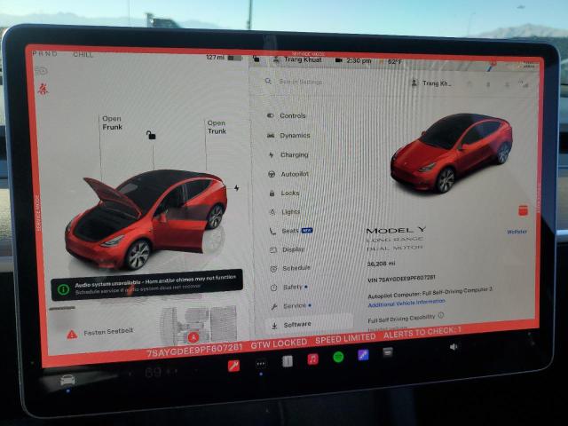Image resolution: width=568 pixels, height=426 pixels.
Task: Dismiss the Audio system unavailable alert
Action: 146,285
